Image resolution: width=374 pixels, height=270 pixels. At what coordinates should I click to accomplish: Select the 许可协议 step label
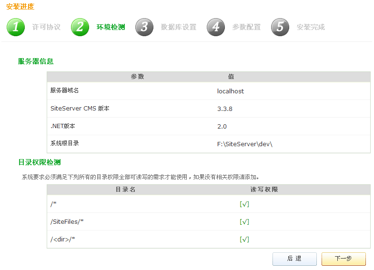click(x=46, y=27)
